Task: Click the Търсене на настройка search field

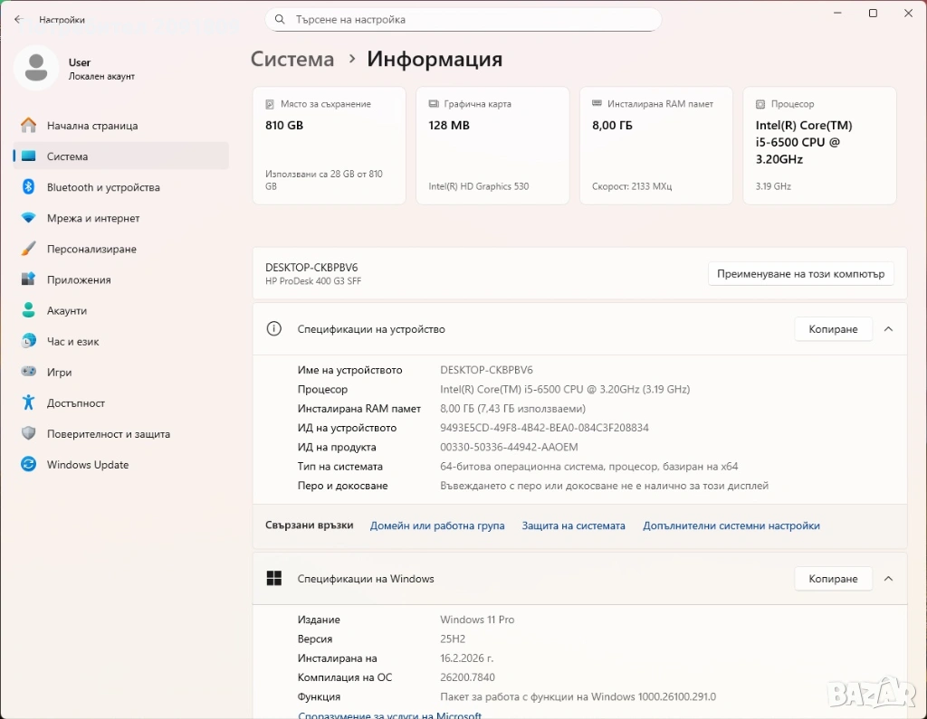Action: pyautogui.click(x=463, y=19)
